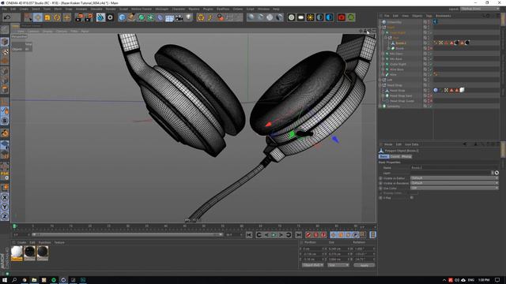Click the Floor environment icon

(x=169, y=17)
